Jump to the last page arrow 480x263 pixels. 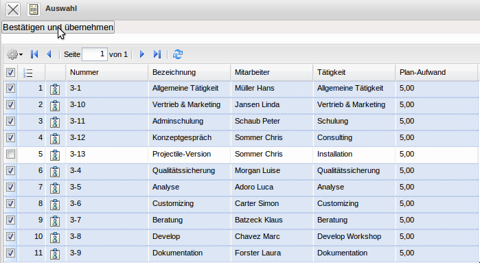point(157,54)
